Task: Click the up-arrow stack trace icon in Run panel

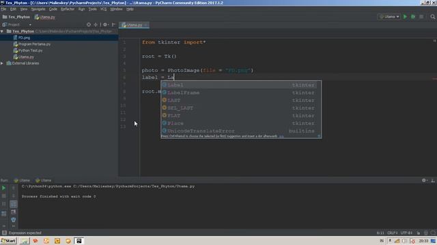Action: coord(14,188)
